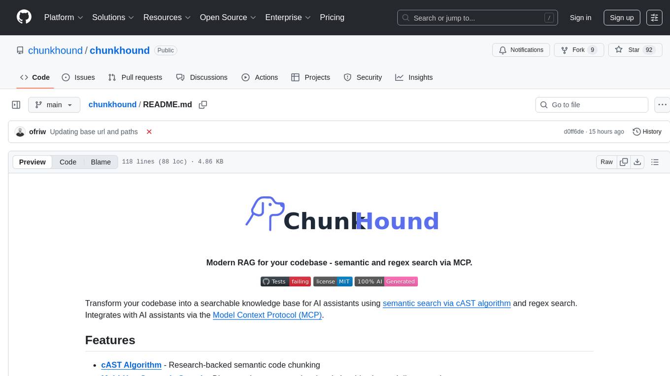670x376 pixels.
Task: Click the license MIT badge
Action: pyautogui.click(x=333, y=282)
